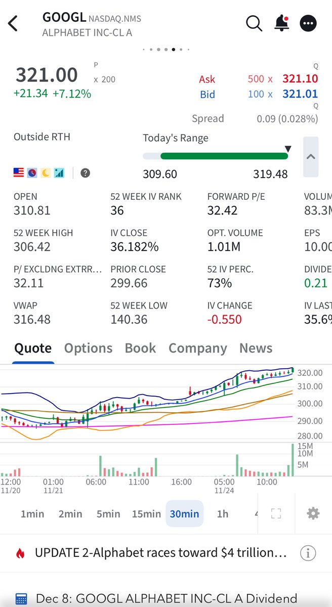The image size is (332, 607).
Task: Select the 30min chart interval
Action: (x=184, y=514)
